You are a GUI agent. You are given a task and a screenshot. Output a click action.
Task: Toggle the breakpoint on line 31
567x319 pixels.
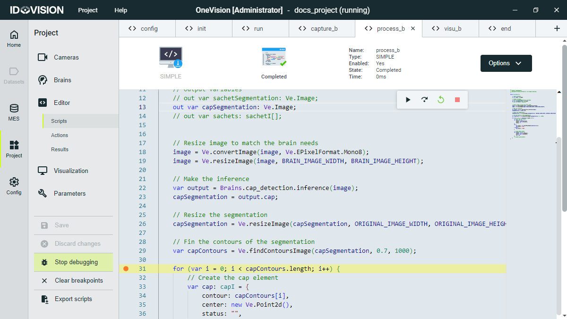point(126,269)
